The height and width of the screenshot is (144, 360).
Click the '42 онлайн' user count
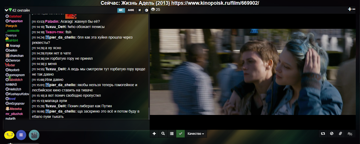[21, 10]
